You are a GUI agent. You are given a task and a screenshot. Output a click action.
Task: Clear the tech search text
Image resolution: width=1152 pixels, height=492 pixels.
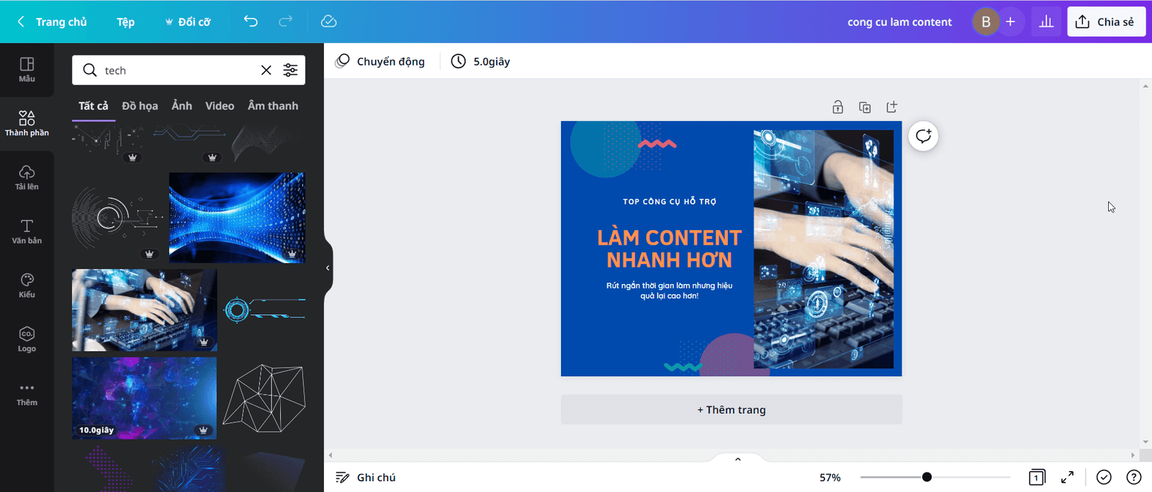[x=266, y=70]
